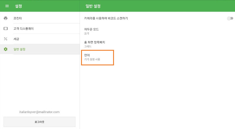Open the 프린터 settings section
The width and height of the screenshot is (235, 129).
point(18,18)
